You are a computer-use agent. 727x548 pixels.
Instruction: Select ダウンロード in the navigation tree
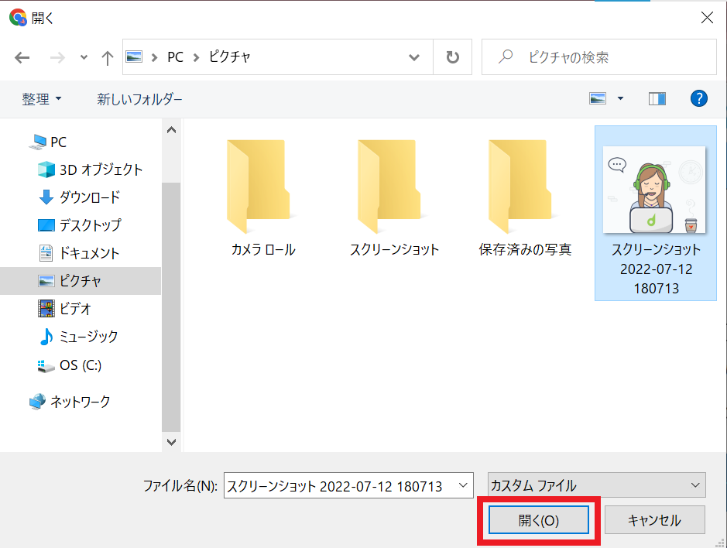(89, 197)
